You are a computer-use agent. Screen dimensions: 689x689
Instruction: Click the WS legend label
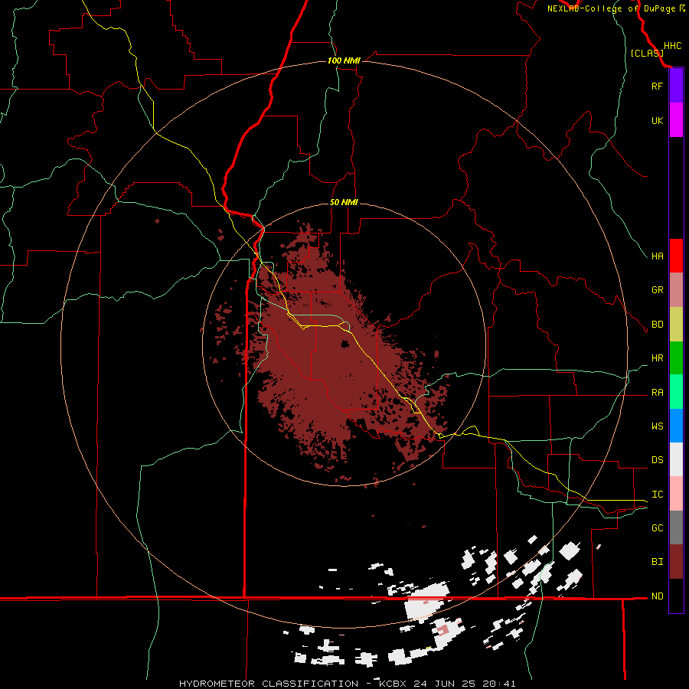657,426
